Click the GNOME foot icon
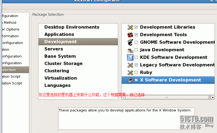This screenshot has width=217, height=133. (x=130, y=42)
